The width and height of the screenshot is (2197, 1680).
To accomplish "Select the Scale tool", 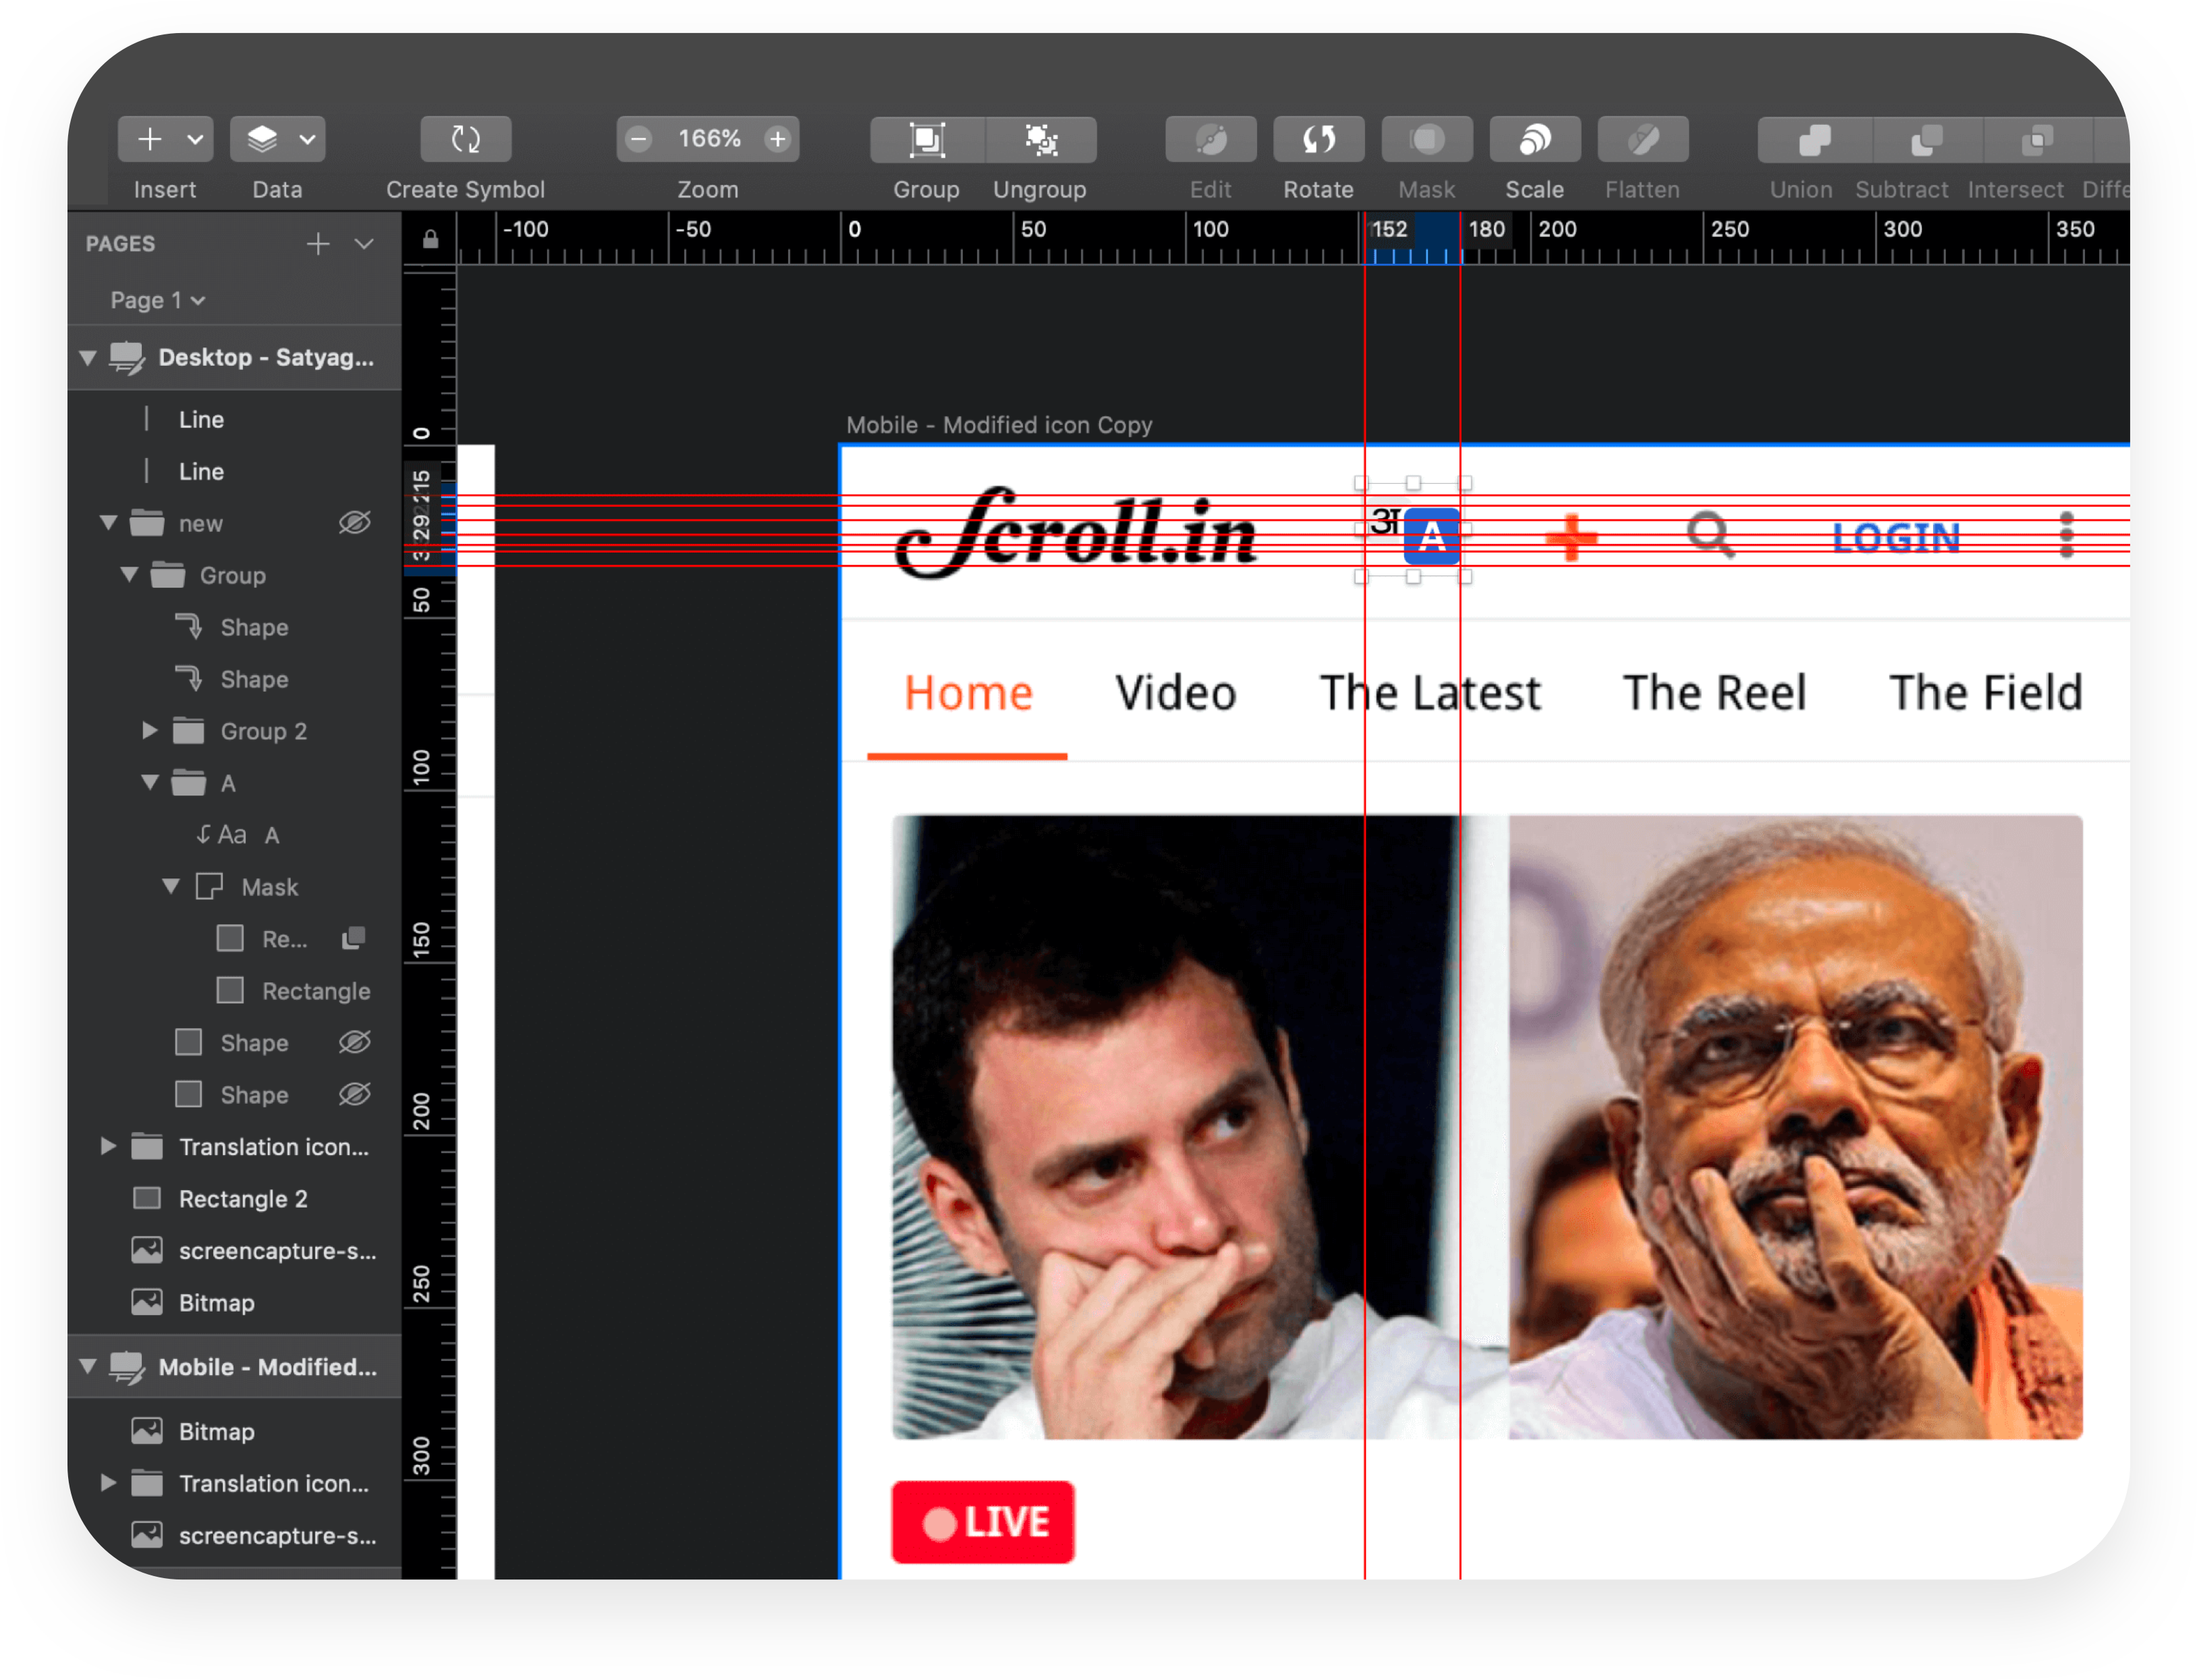I will (x=1534, y=139).
